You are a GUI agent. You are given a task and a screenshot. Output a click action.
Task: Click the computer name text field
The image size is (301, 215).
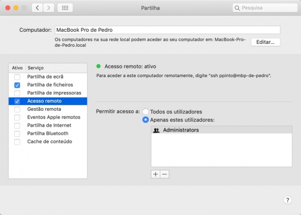[167, 30]
